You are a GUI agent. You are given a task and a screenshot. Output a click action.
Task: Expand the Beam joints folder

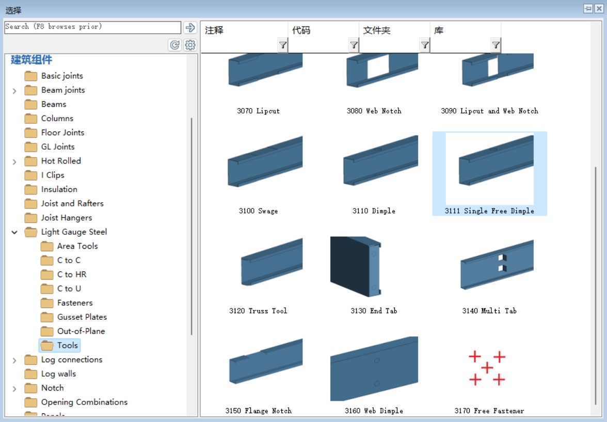(14, 91)
